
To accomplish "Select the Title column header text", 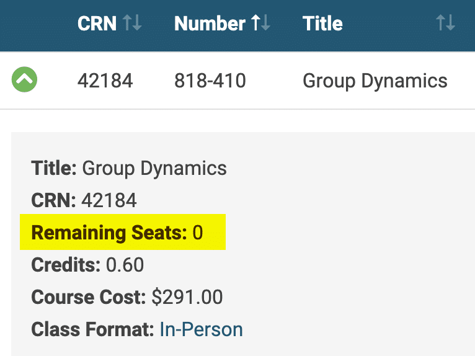I will click(322, 24).
